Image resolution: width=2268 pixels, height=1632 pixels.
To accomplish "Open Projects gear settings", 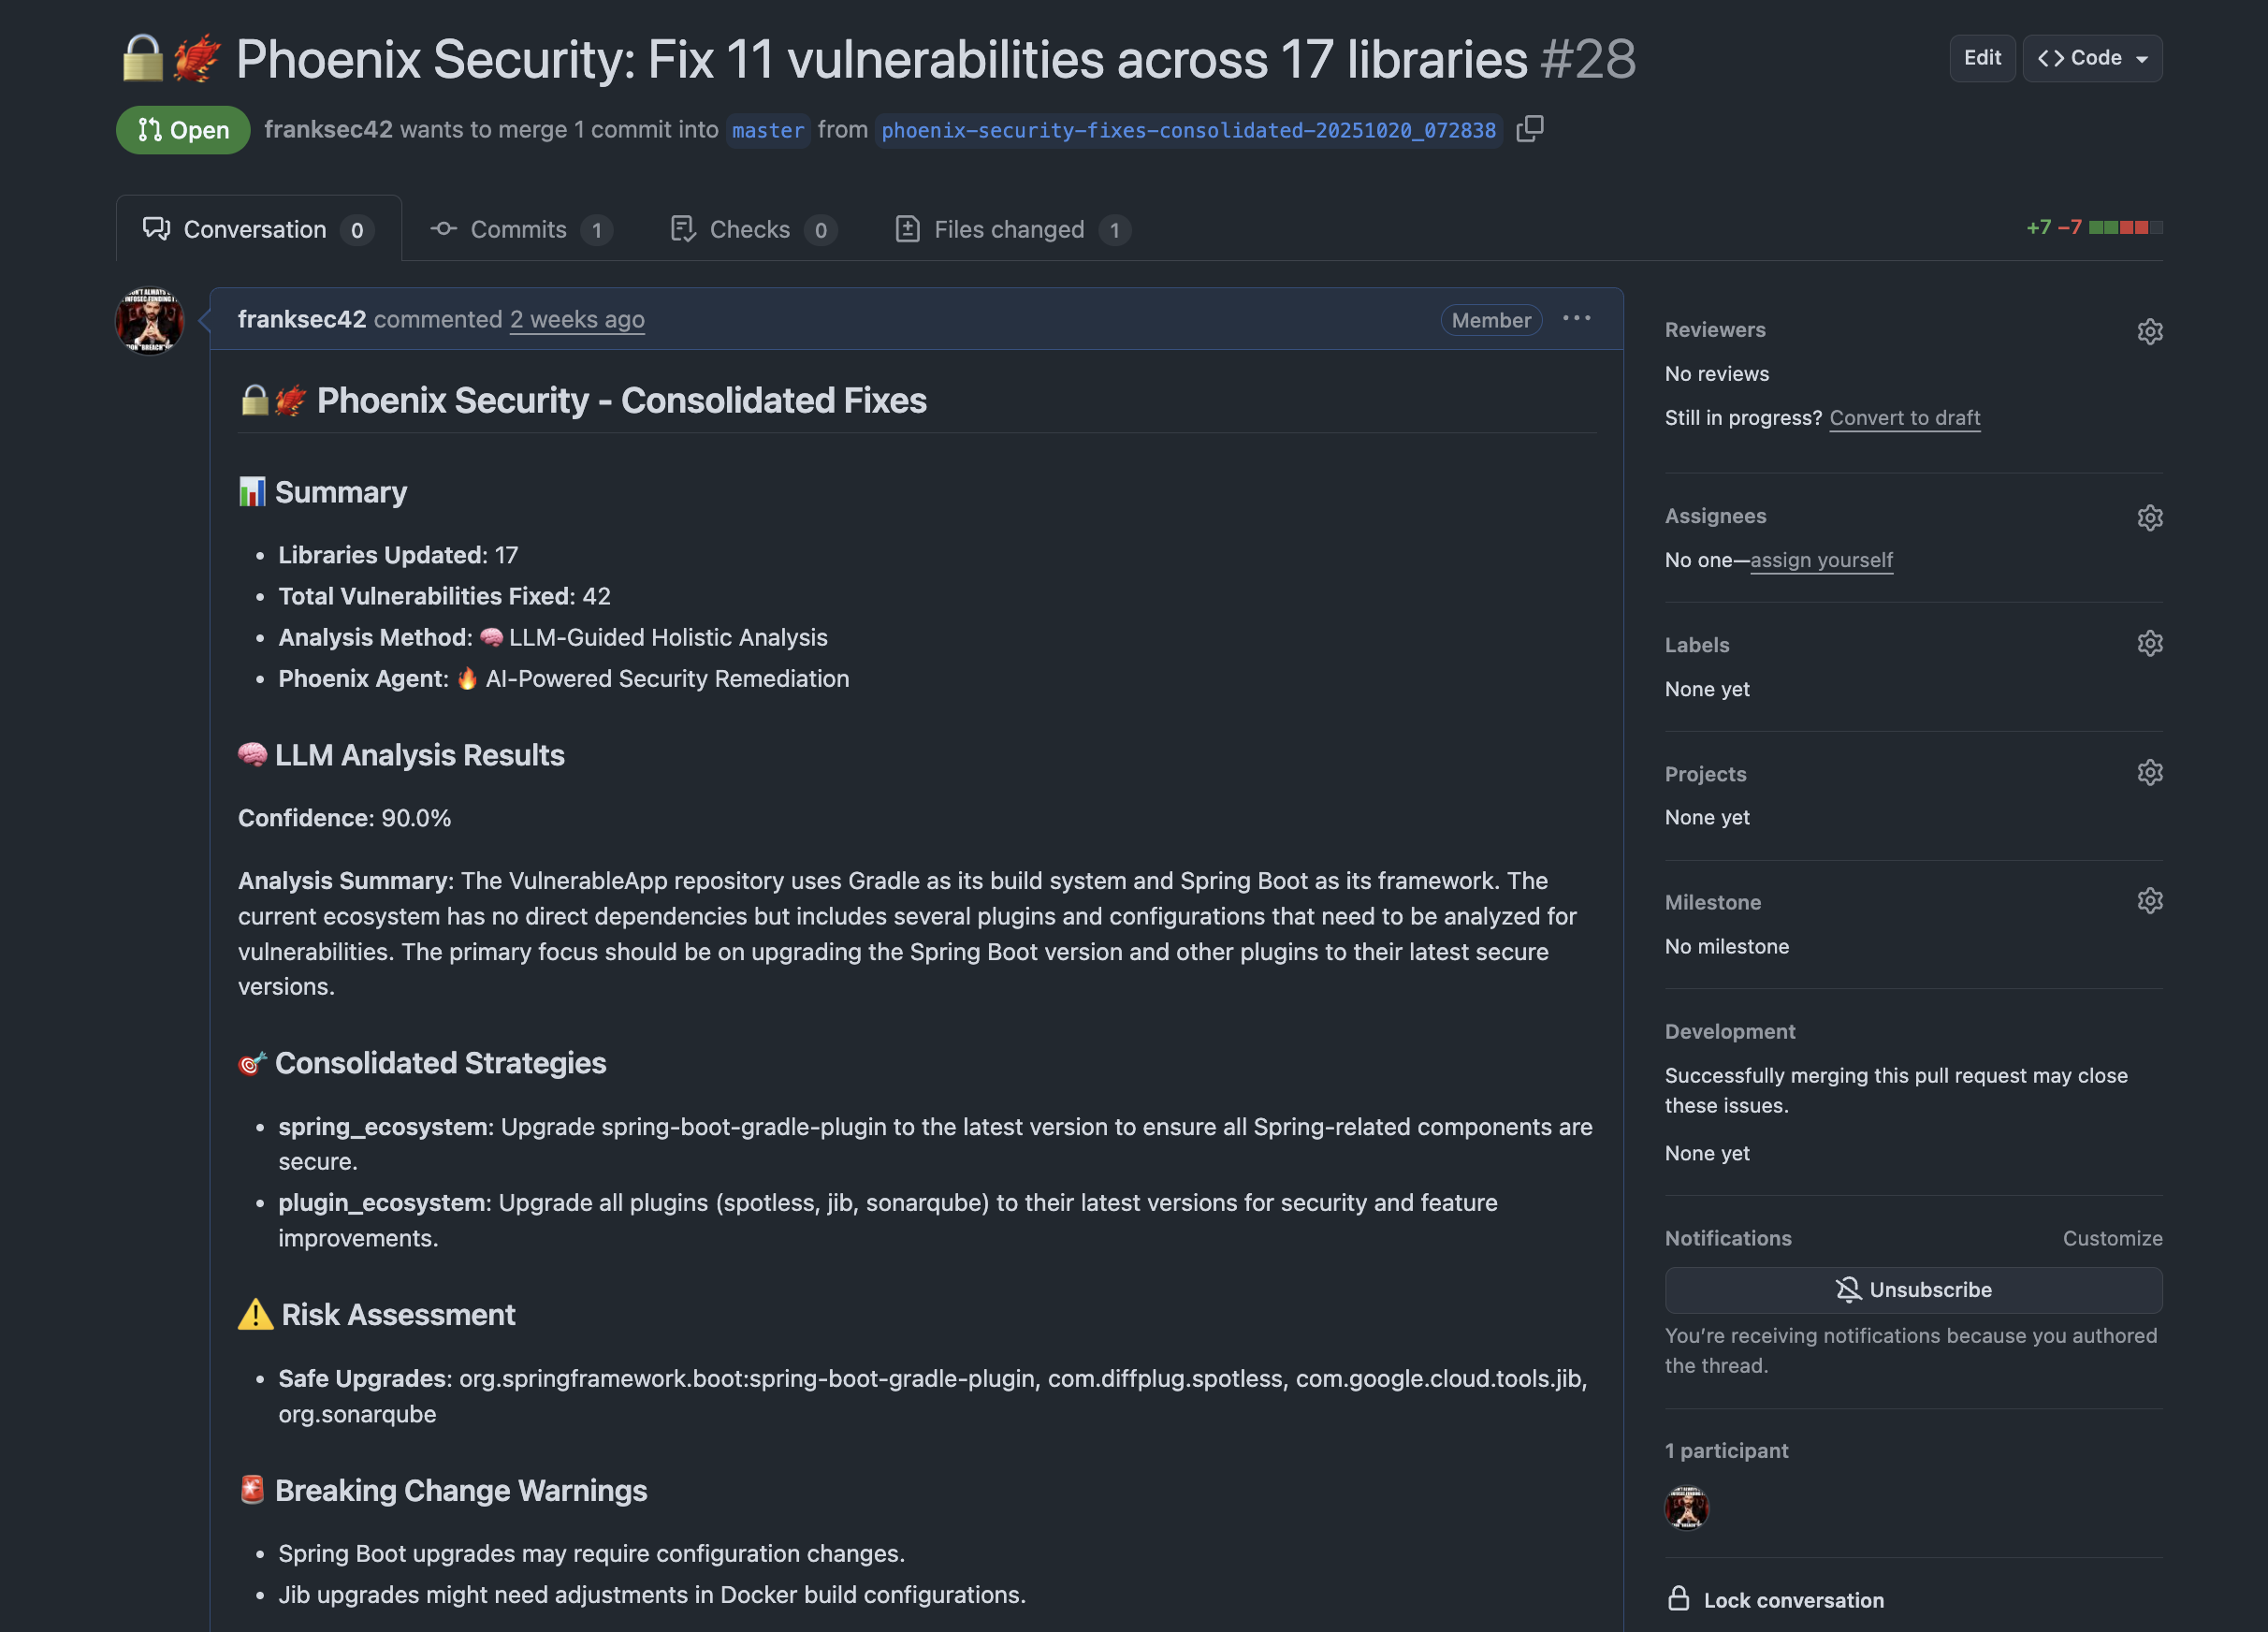I will point(2149,773).
